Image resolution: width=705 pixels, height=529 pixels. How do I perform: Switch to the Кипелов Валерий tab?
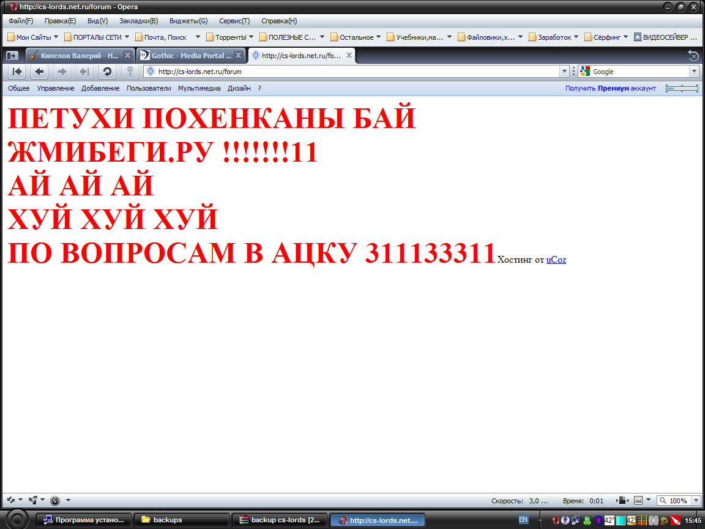(79, 55)
